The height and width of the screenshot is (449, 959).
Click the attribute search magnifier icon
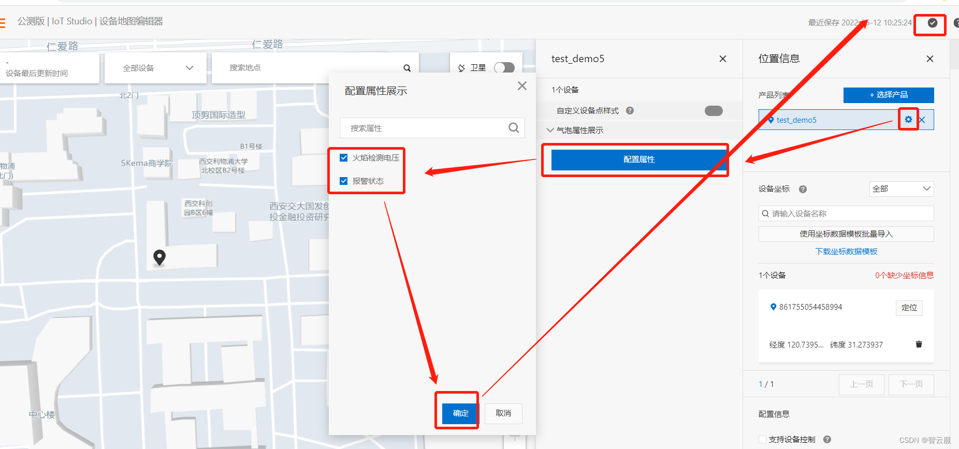(514, 127)
